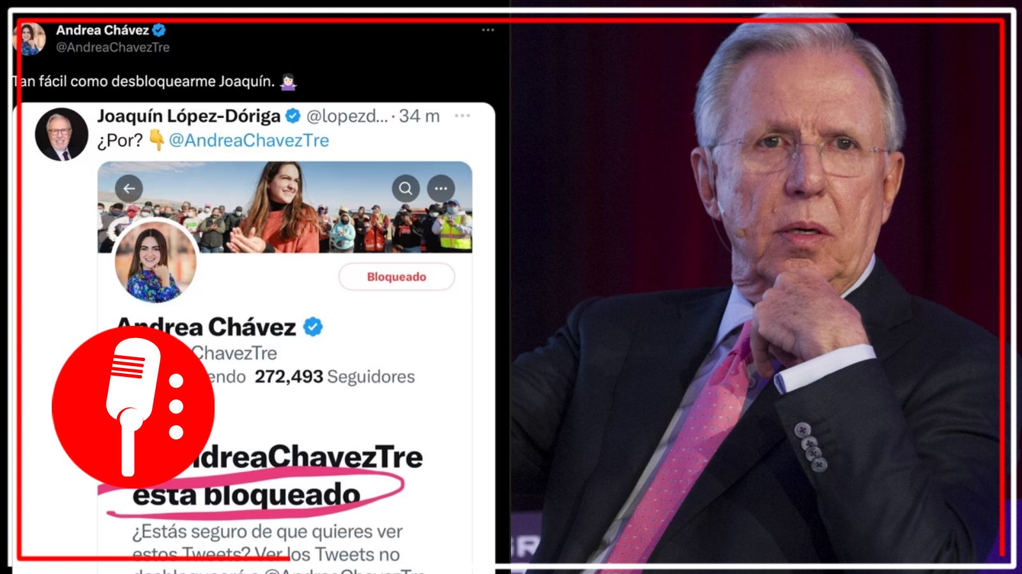Click the profile banner photo of the crowd
Screen dimensions: 1022x574
[x=285, y=207]
